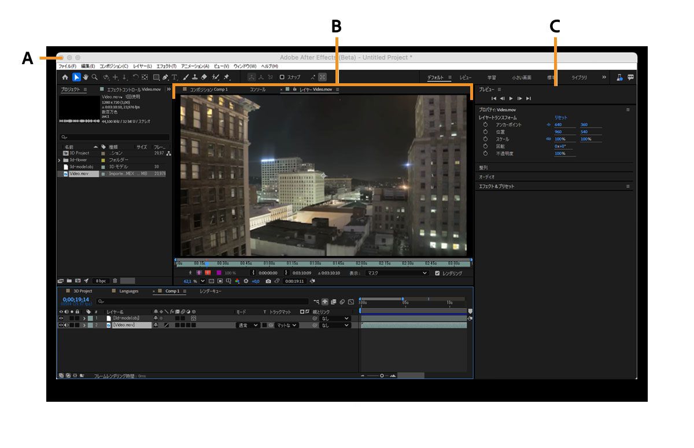Image resolution: width=694 pixels, height=448 pixels.
Task: Open the ファイル(F) menu
Action: pyautogui.click(x=67, y=66)
